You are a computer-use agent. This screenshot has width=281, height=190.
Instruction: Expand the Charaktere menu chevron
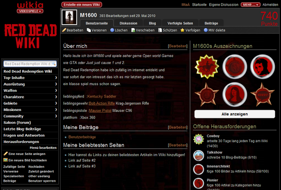click(x=56, y=97)
